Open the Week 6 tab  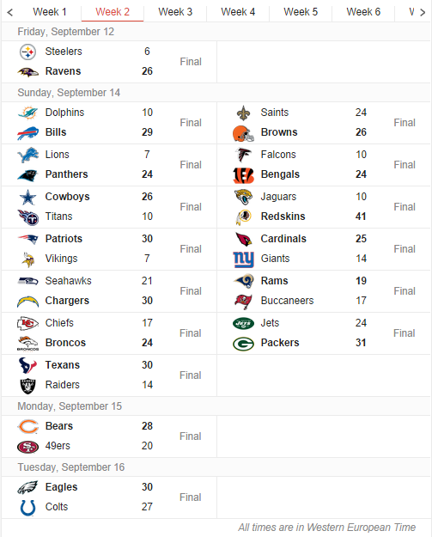363,12
